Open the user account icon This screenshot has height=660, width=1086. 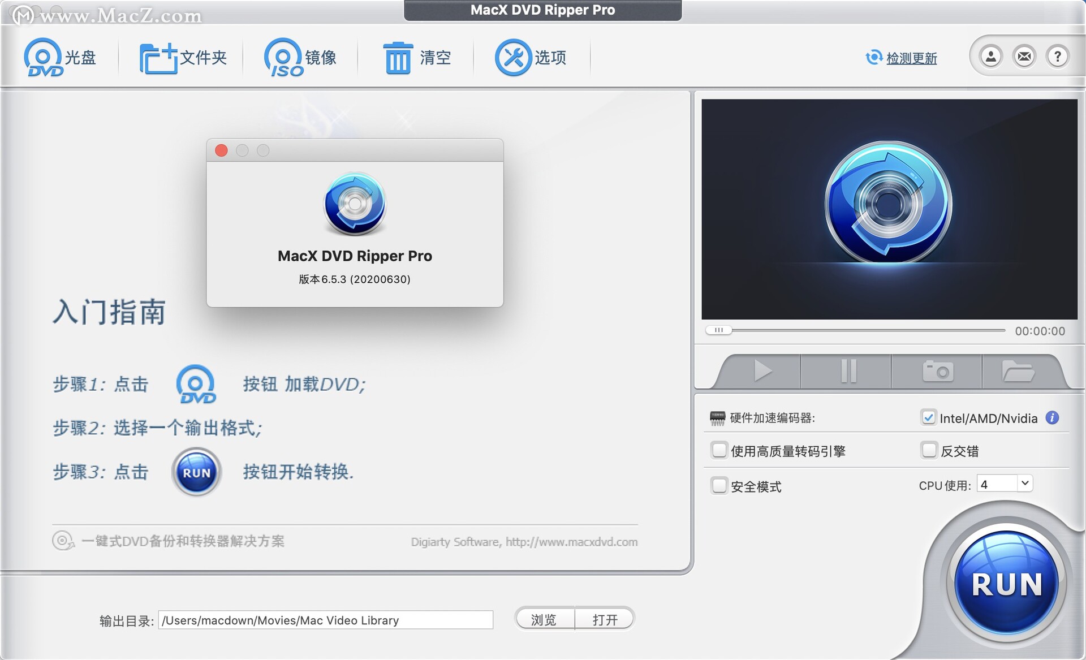coord(991,56)
